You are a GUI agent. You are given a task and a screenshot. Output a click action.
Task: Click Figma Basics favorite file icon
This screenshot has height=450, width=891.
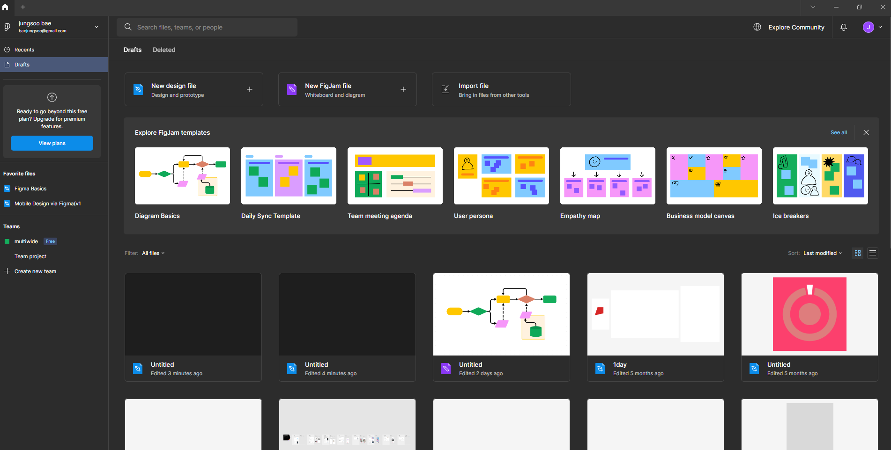pos(7,189)
